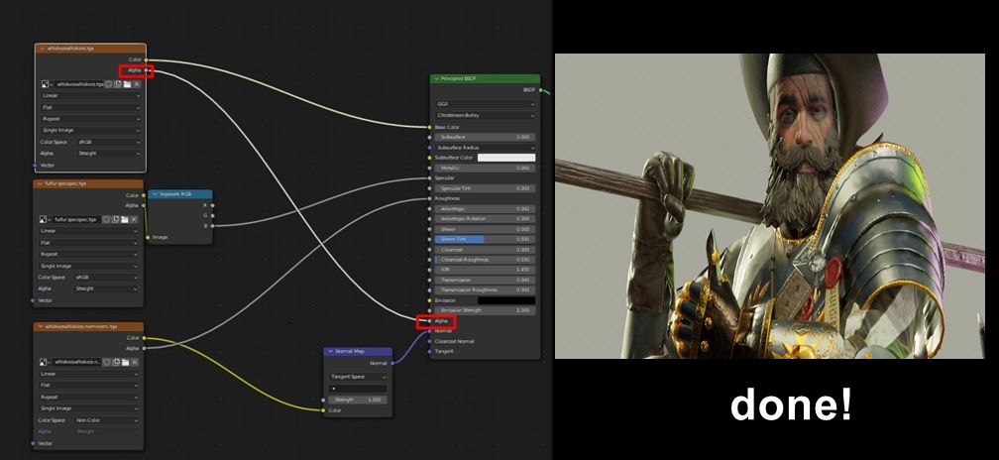Click Emission black color swatch
Image resolution: width=999 pixels, height=460 pixels.
[x=506, y=300]
